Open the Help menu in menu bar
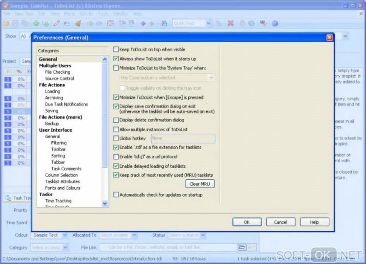This screenshot has width=366, height=264. click(x=137, y=14)
